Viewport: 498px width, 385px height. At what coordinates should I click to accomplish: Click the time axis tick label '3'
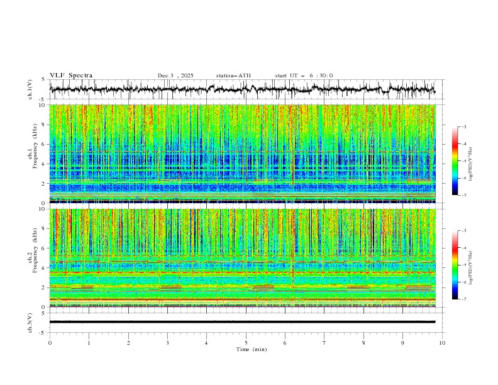coord(167,343)
